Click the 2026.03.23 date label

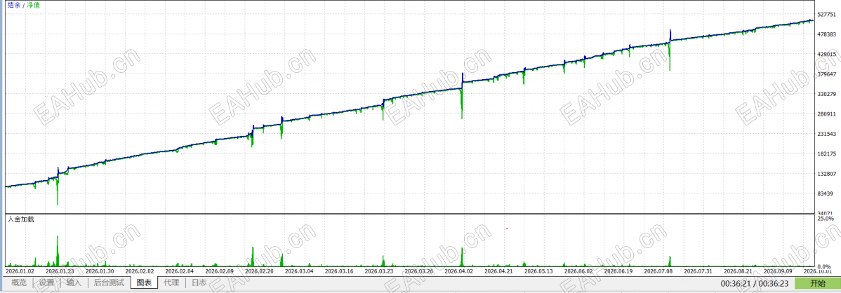click(380, 271)
